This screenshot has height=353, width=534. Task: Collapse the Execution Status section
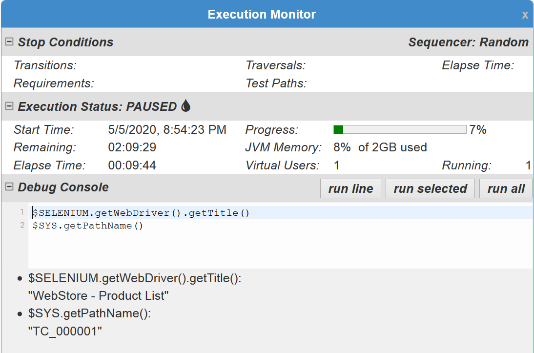coord(9,106)
